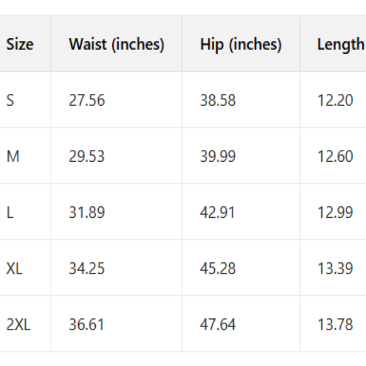Select the XL size cell
The image size is (366, 366).
click(15, 269)
